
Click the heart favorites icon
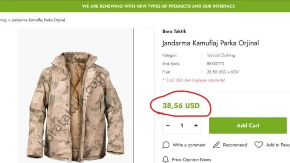point(259,145)
